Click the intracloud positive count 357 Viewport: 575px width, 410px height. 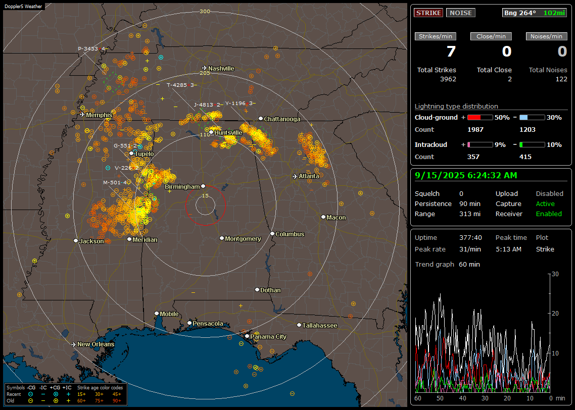click(x=473, y=157)
